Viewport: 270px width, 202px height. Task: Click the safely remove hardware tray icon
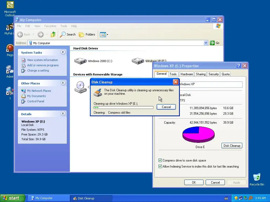pyautogui.click(x=245, y=198)
